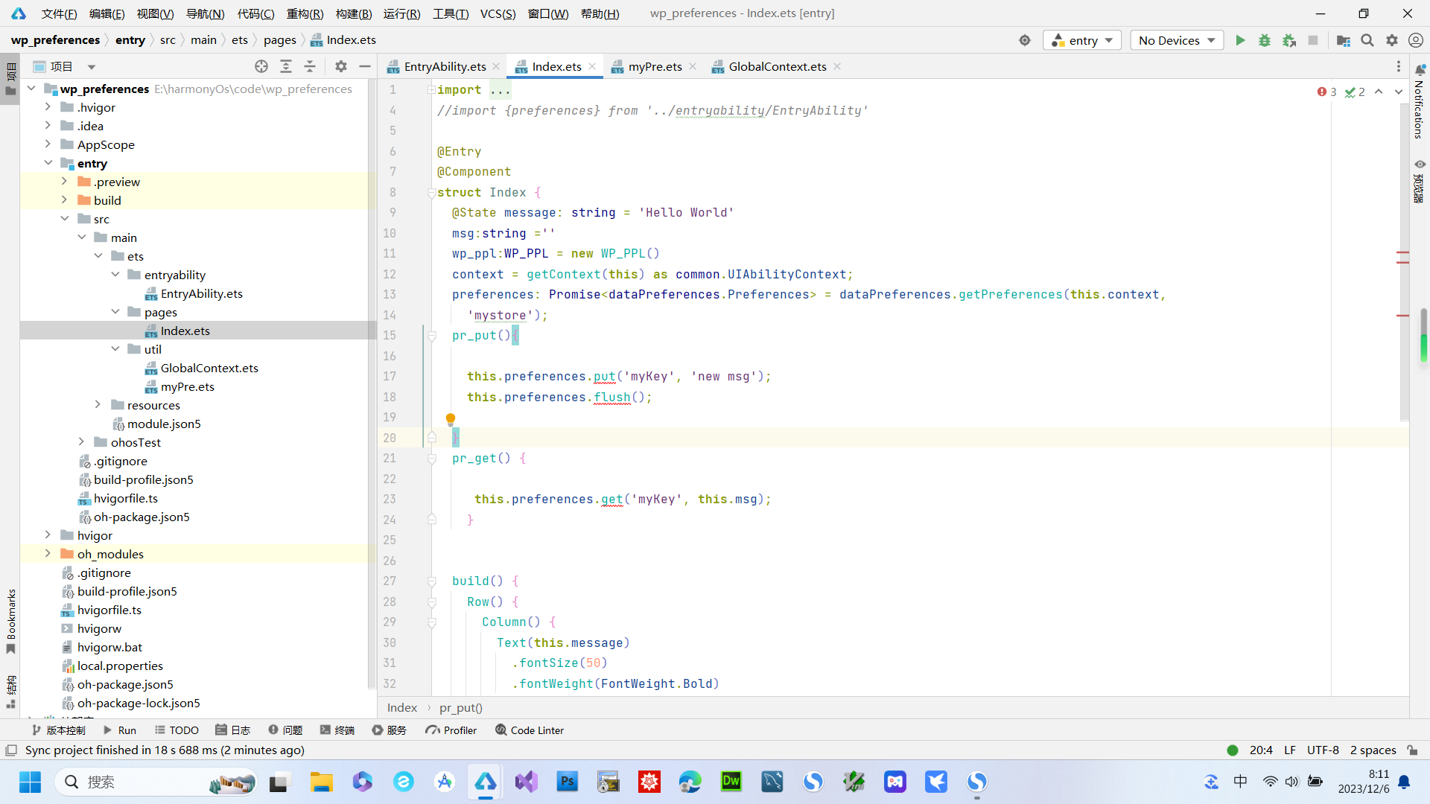The width and height of the screenshot is (1430, 804).
Task: Open editor tabs more-options menu
Action: (1399, 66)
